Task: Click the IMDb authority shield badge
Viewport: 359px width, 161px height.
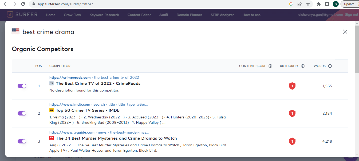Action: point(292,113)
